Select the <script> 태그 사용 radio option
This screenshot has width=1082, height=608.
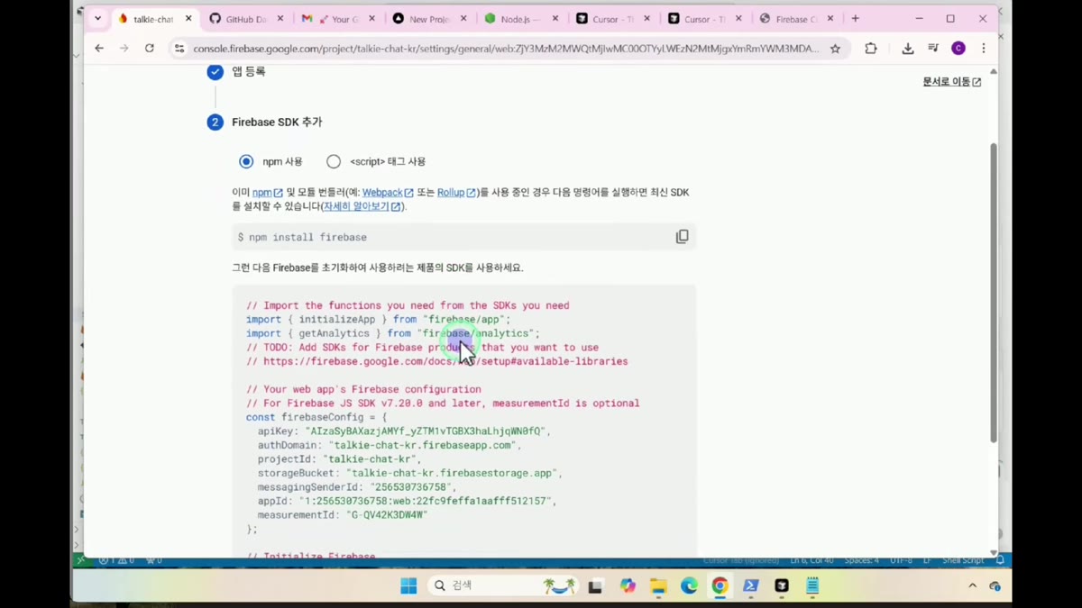point(334,161)
